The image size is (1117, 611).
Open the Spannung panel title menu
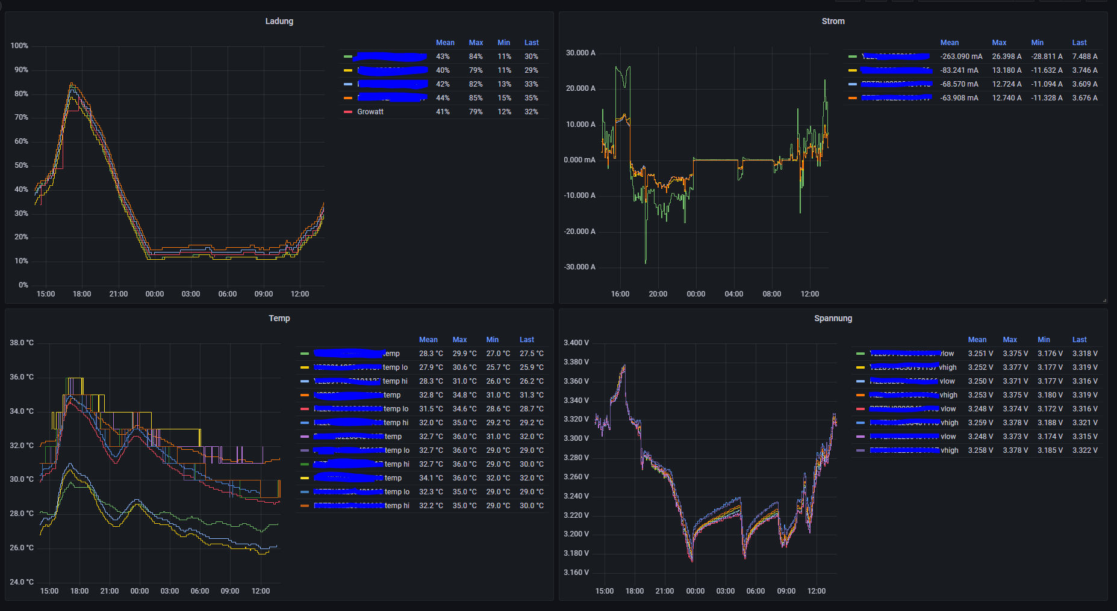click(x=833, y=318)
